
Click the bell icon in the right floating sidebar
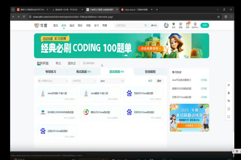(229, 93)
